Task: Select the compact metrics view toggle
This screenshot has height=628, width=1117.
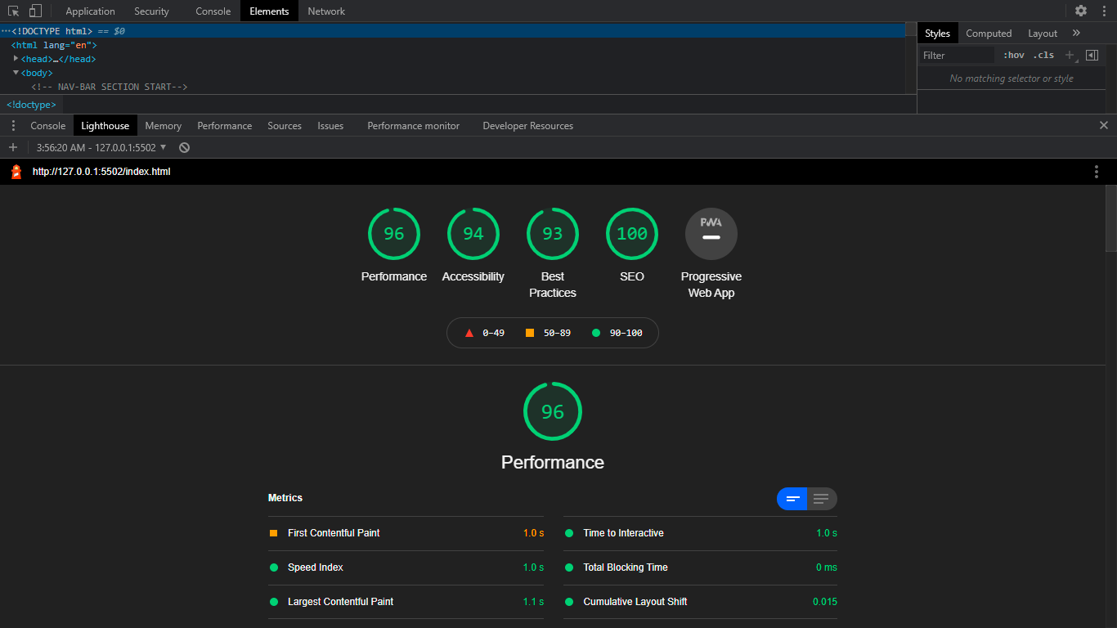Action: click(792, 499)
